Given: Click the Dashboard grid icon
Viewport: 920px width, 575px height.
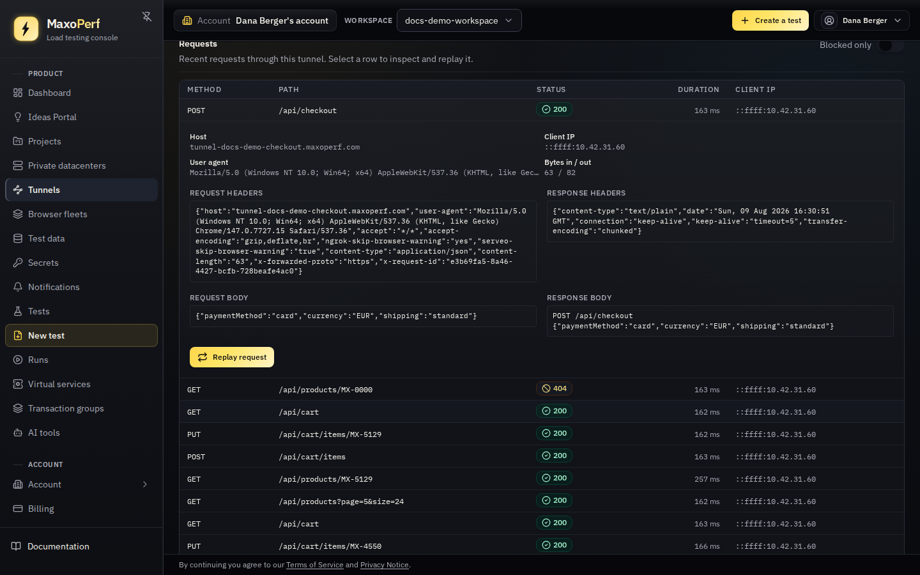Looking at the screenshot, I should click(18, 93).
